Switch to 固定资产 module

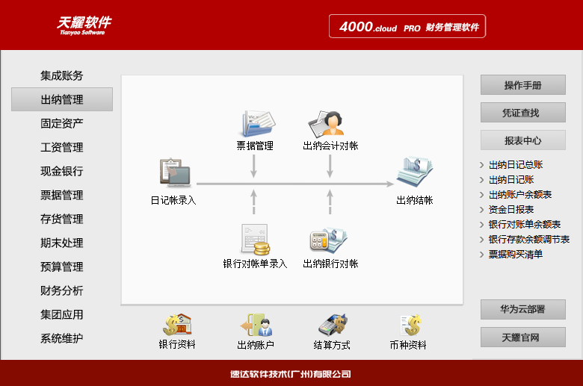point(62,123)
